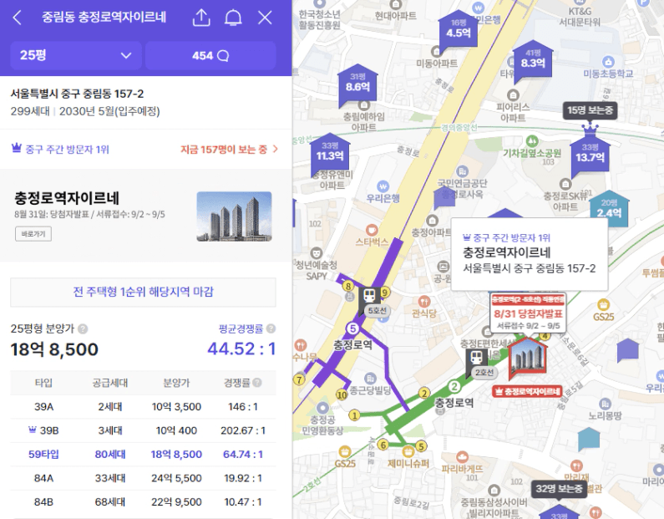This screenshot has width=664, height=519.
Task: Click the 15명 보는중 label
Action: 590,110
